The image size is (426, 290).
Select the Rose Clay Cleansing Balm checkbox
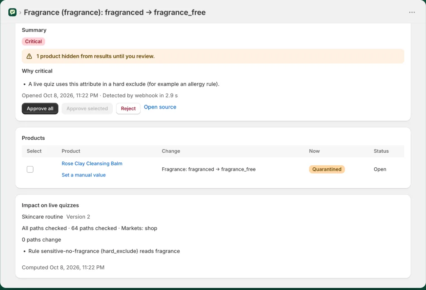coord(30,169)
